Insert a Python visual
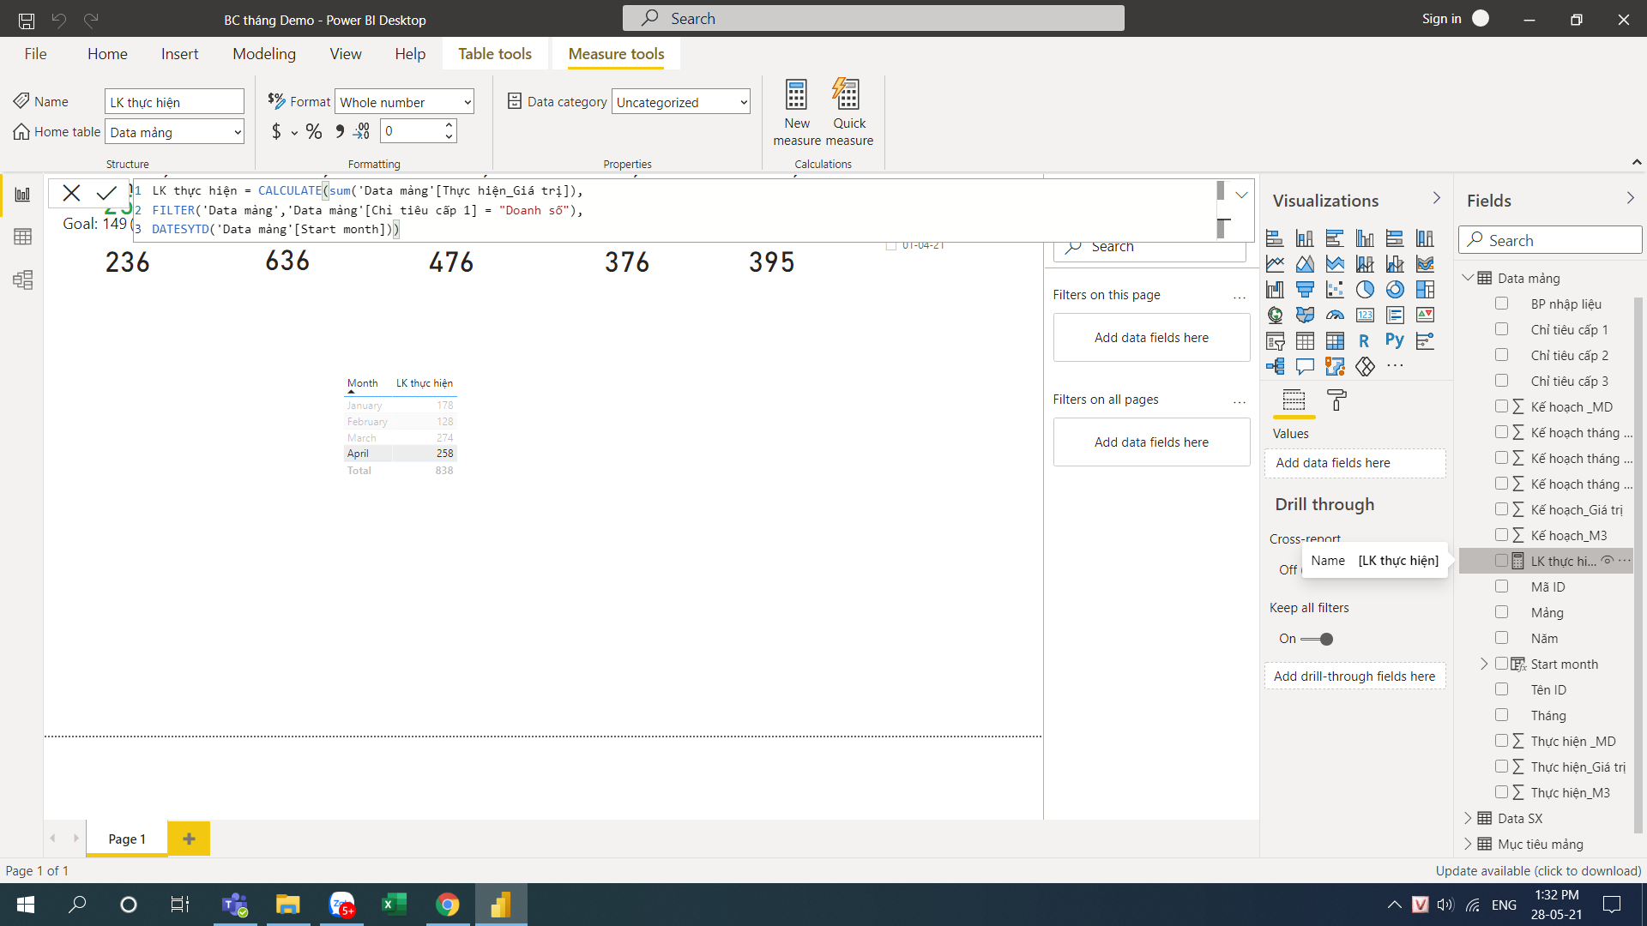The width and height of the screenshot is (1647, 926). click(x=1395, y=341)
